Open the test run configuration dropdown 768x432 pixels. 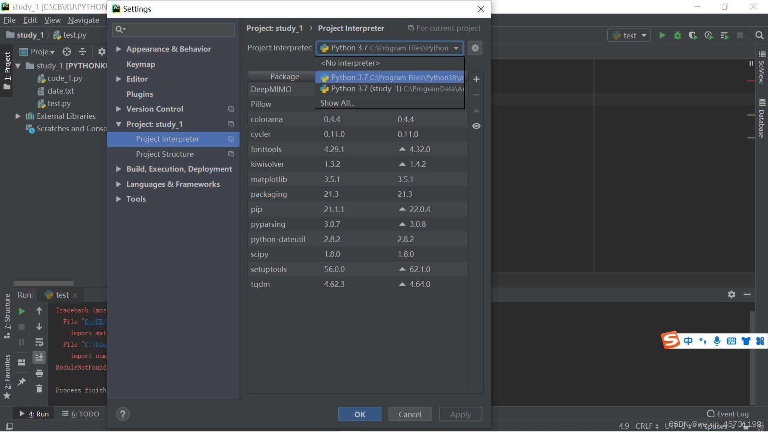(629, 35)
